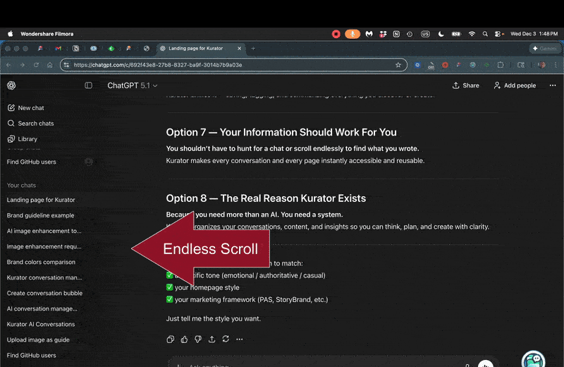Click the floating chat assistant bubble
The width and height of the screenshot is (564, 367).
click(534, 359)
